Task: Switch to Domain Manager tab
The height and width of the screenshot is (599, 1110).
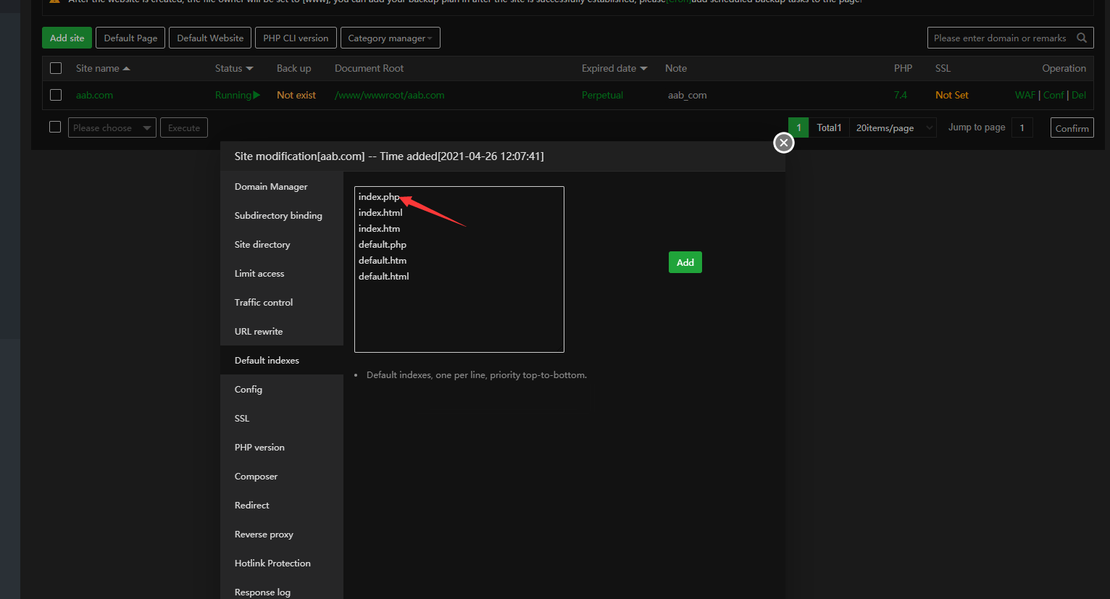Action: pyautogui.click(x=271, y=186)
